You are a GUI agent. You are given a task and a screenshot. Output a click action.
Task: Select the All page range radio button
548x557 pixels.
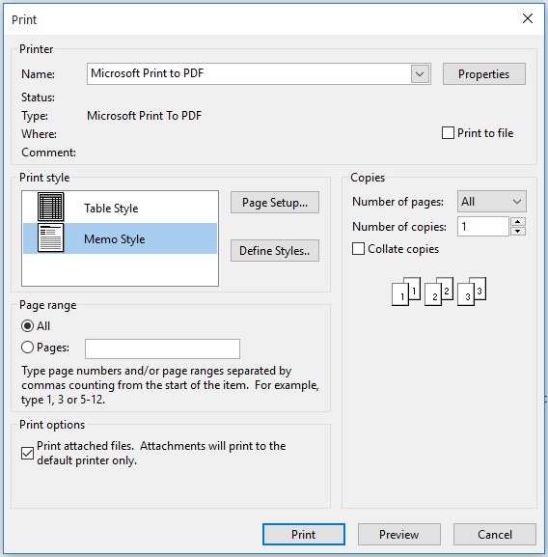pyautogui.click(x=27, y=325)
